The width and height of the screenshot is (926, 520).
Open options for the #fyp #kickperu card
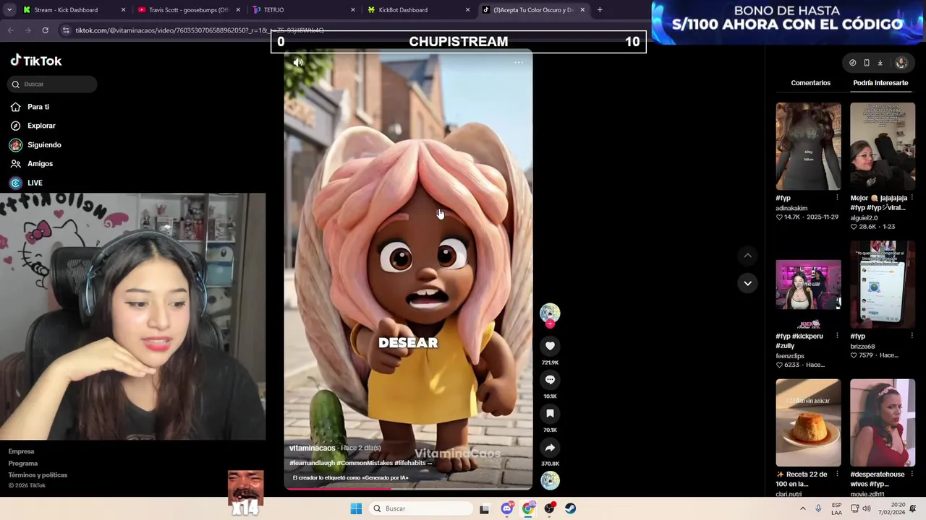(837, 336)
